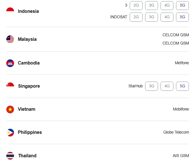Select the 2G badge for operator 3
Image resolution: width=194 pixels, height=163 pixels.
click(x=136, y=5)
